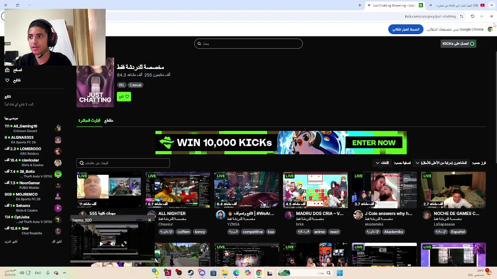The width and height of the screenshot is (497, 279).
Task: Expand the hemo_100 mini player fullscreen
Action: pyautogui.click(x=124, y=244)
